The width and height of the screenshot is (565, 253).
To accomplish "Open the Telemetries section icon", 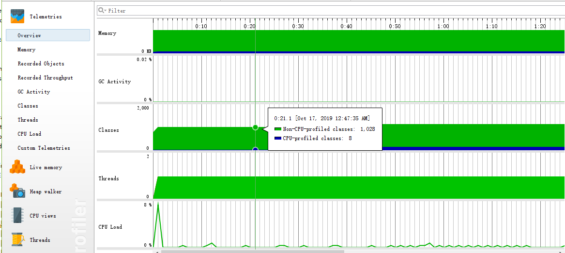I will click(x=17, y=16).
